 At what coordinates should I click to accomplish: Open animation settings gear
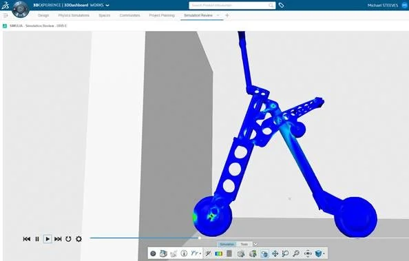tap(78, 239)
